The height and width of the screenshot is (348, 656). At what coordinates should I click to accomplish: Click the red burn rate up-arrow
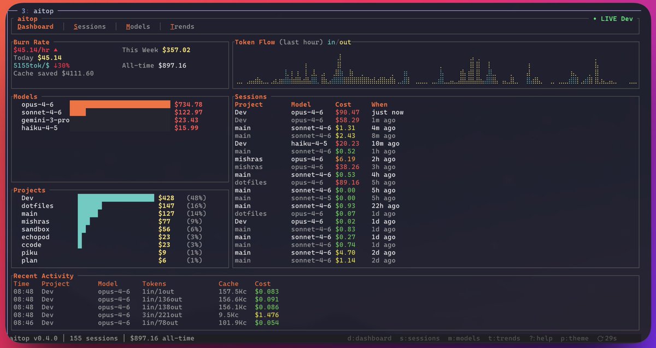[x=55, y=50]
